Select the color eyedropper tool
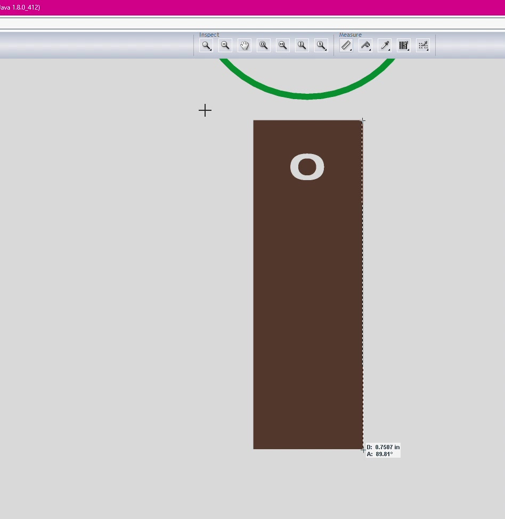The height and width of the screenshot is (519, 505). [385, 45]
